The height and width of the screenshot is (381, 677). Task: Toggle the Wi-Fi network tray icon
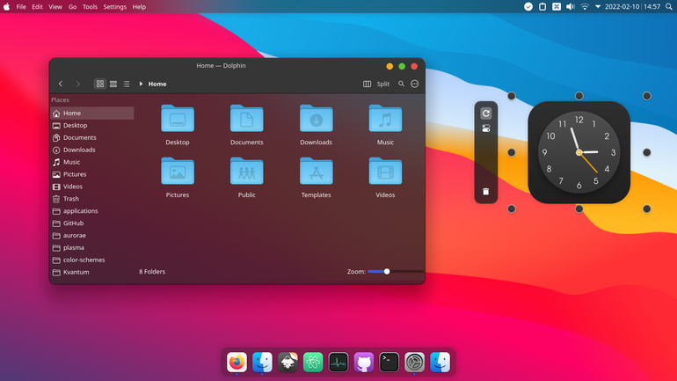(584, 6)
